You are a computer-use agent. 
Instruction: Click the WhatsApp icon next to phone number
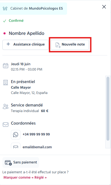(16, 135)
